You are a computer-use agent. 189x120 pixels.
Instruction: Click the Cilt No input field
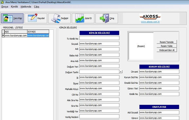(99, 94)
